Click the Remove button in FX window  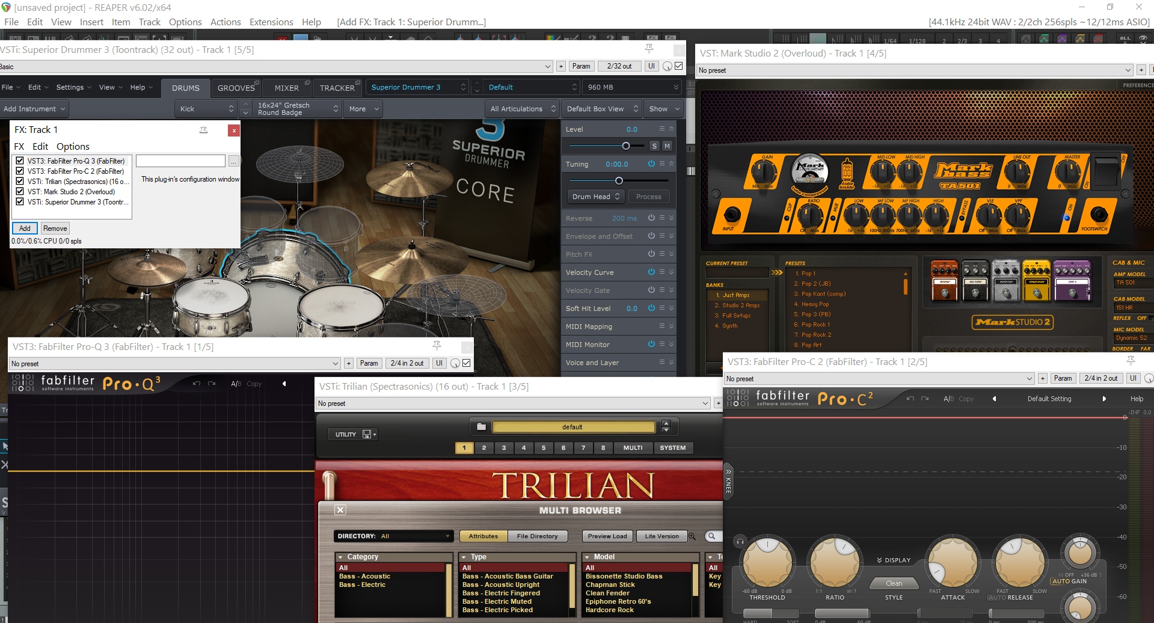click(x=55, y=229)
